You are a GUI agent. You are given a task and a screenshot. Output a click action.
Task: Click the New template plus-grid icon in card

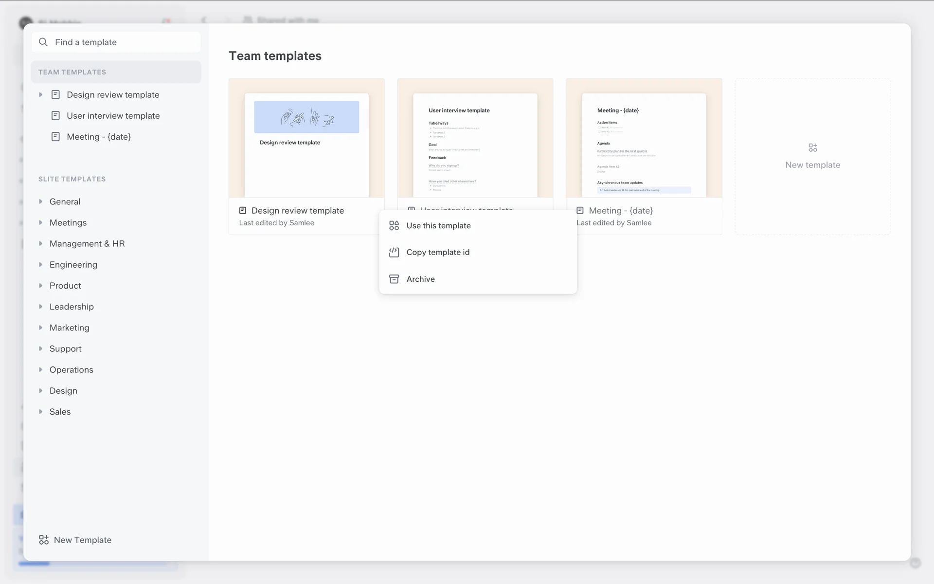(x=812, y=147)
